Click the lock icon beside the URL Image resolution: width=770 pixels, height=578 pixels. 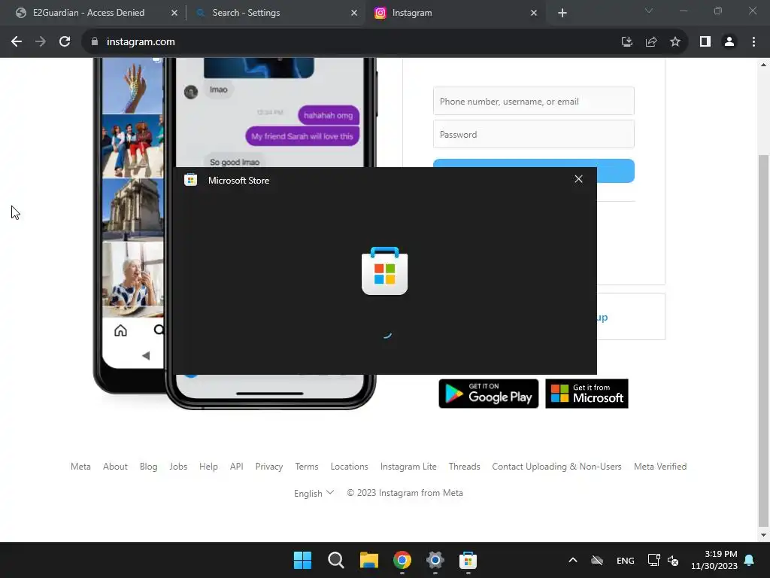95,42
